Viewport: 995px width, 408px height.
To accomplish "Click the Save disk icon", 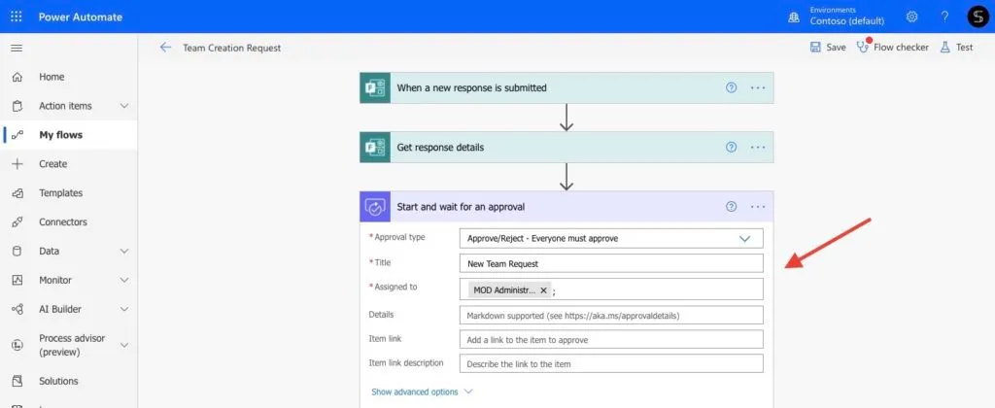I will pyautogui.click(x=815, y=47).
